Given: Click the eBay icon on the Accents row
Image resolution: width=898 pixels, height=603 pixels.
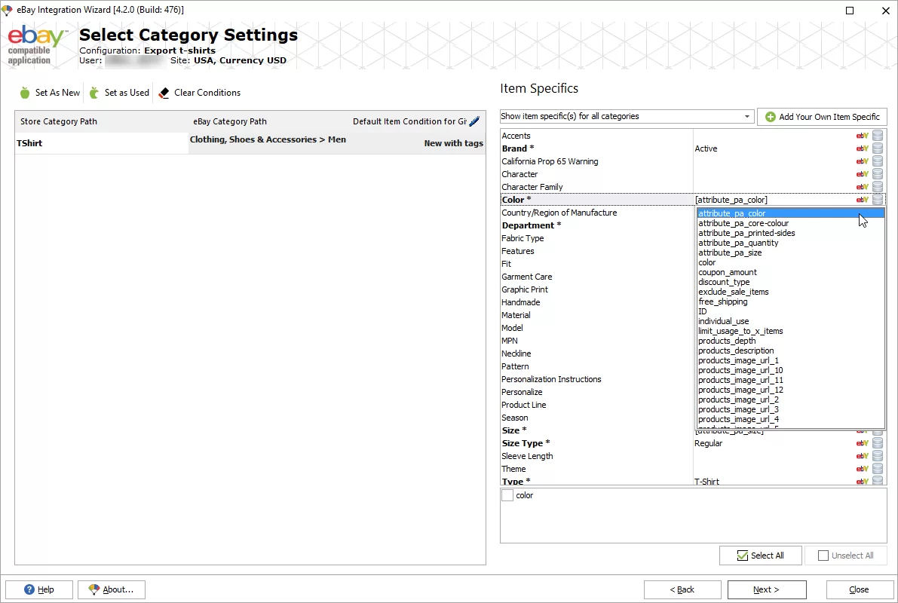Looking at the screenshot, I should coord(862,135).
